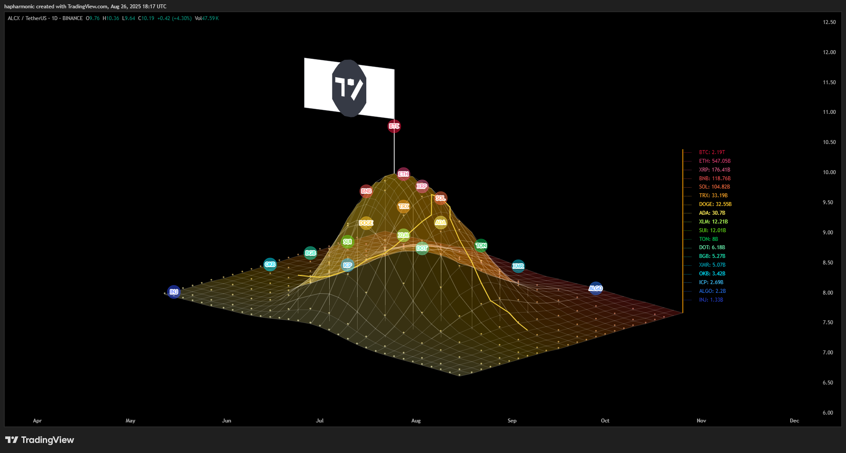Click the 10.00 price axis label

[x=829, y=172]
